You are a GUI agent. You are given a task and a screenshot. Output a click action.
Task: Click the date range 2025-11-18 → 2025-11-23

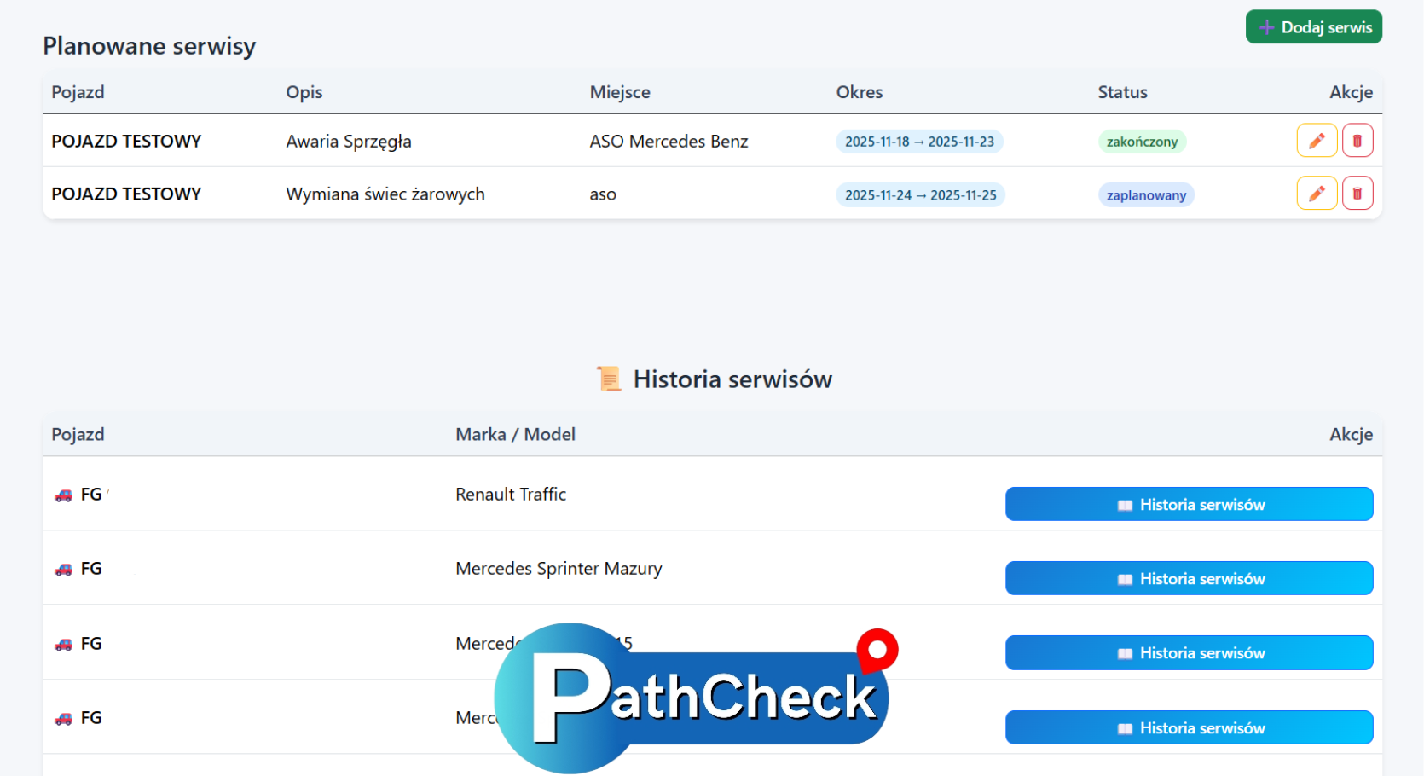click(919, 142)
